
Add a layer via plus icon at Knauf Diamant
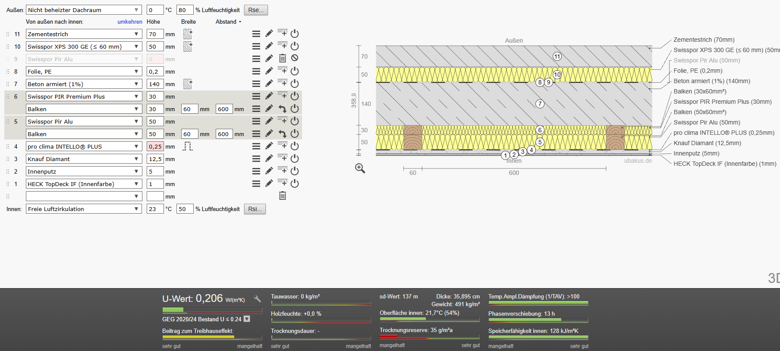tap(283, 158)
